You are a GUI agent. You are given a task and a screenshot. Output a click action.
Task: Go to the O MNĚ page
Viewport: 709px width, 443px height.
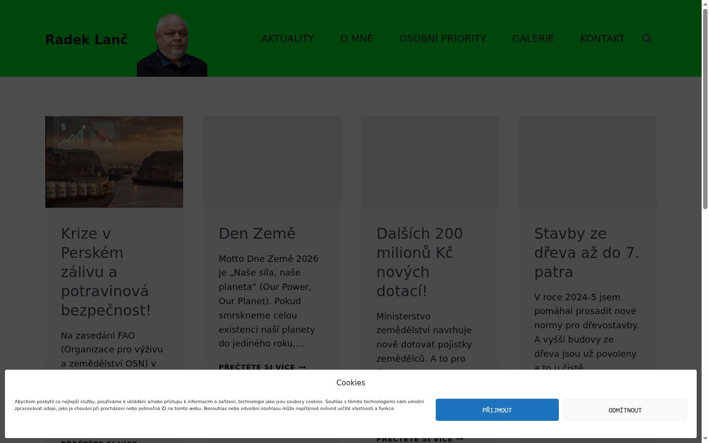click(356, 38)
